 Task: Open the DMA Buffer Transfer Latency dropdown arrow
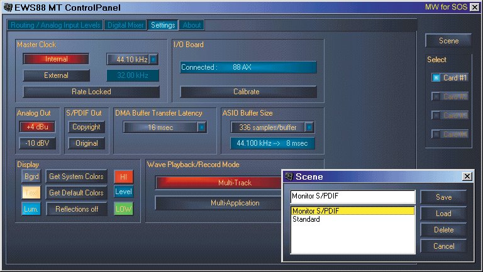pyautogui.click(x=201, y=127)
